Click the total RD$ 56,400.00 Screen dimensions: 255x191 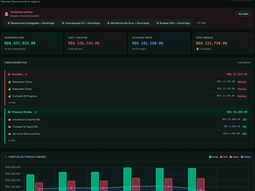pyautogui.click(x=237, y=112)
